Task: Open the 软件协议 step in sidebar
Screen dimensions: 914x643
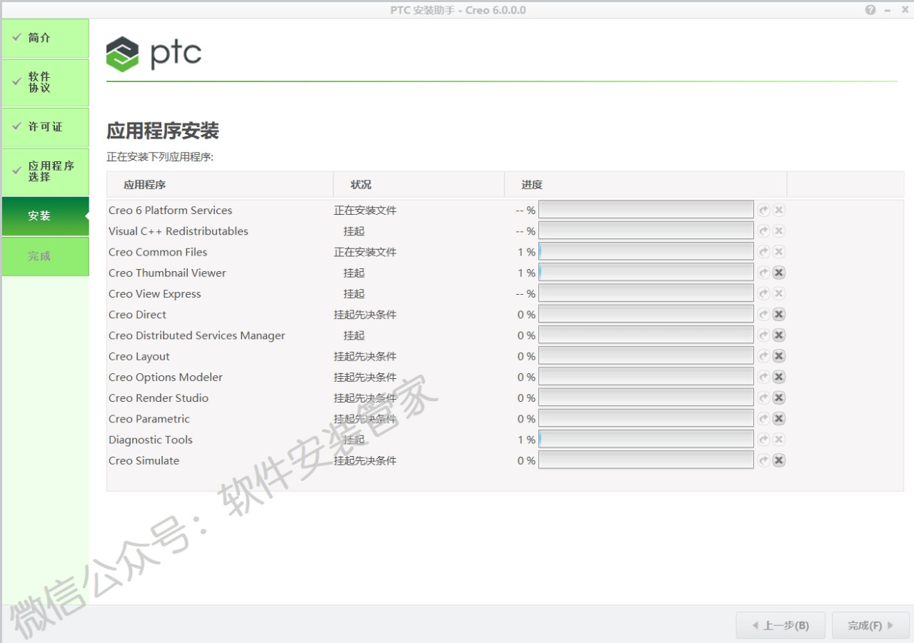Action: [45, 83]
